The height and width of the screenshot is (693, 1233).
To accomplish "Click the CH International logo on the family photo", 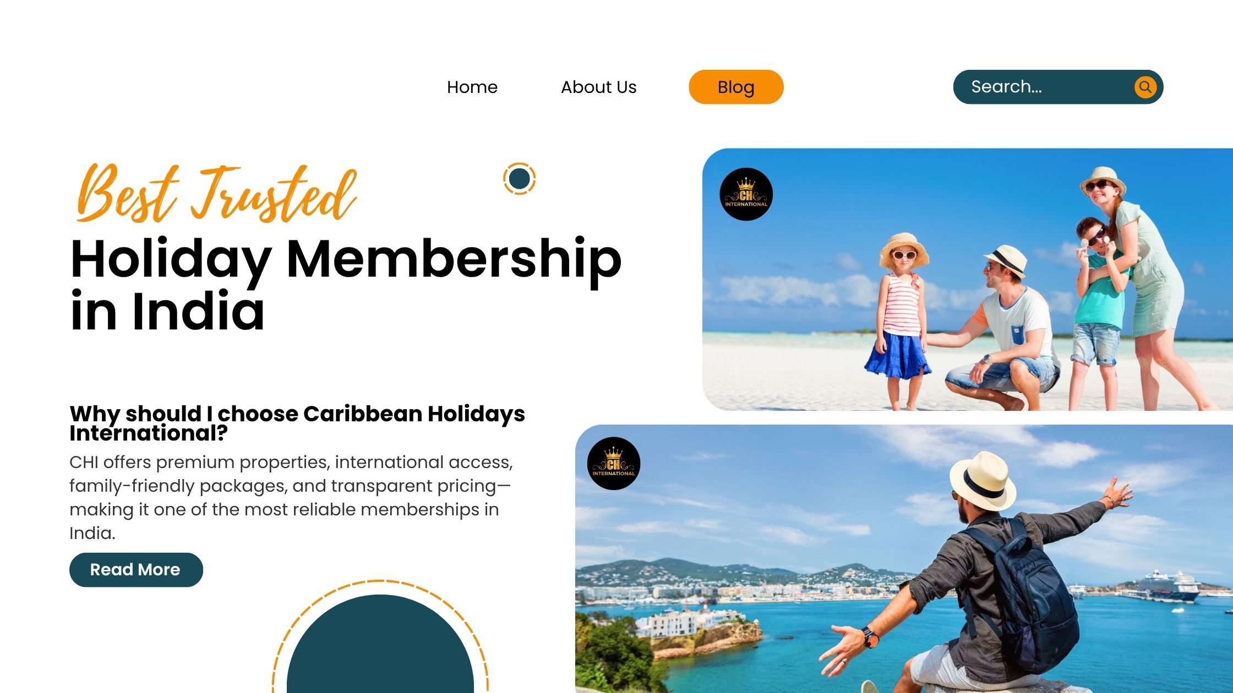I will click(746, 194).
